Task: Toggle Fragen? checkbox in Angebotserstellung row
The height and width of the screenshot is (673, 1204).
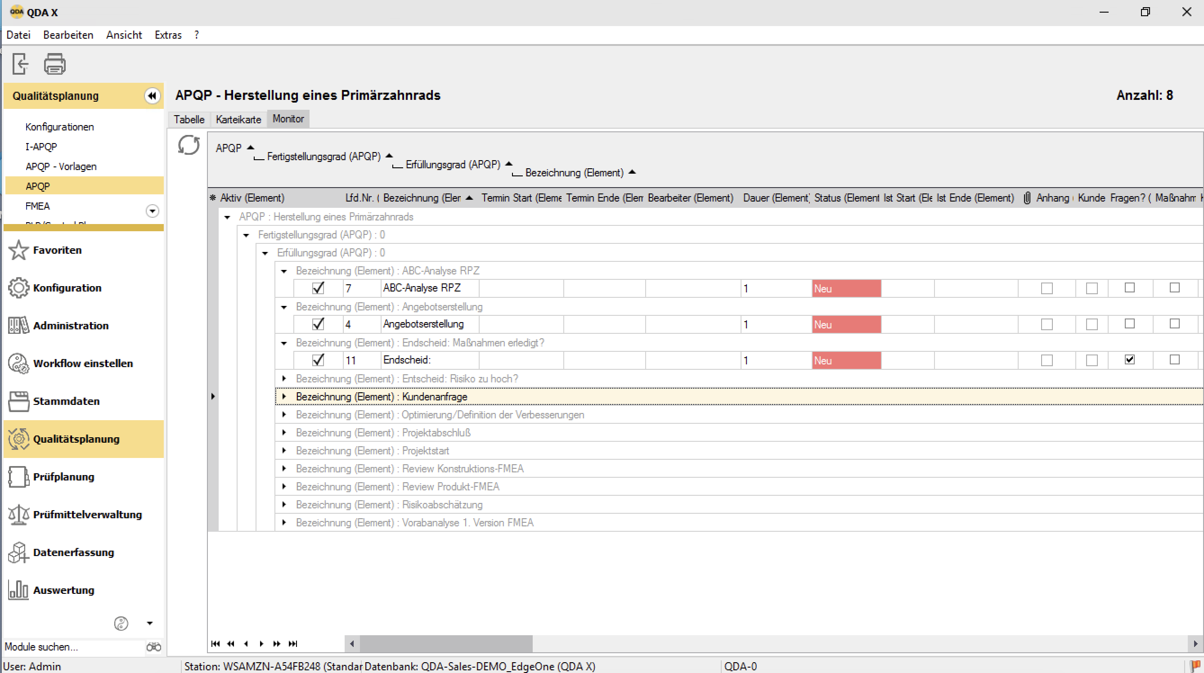Action: [x=1129, y=323]
